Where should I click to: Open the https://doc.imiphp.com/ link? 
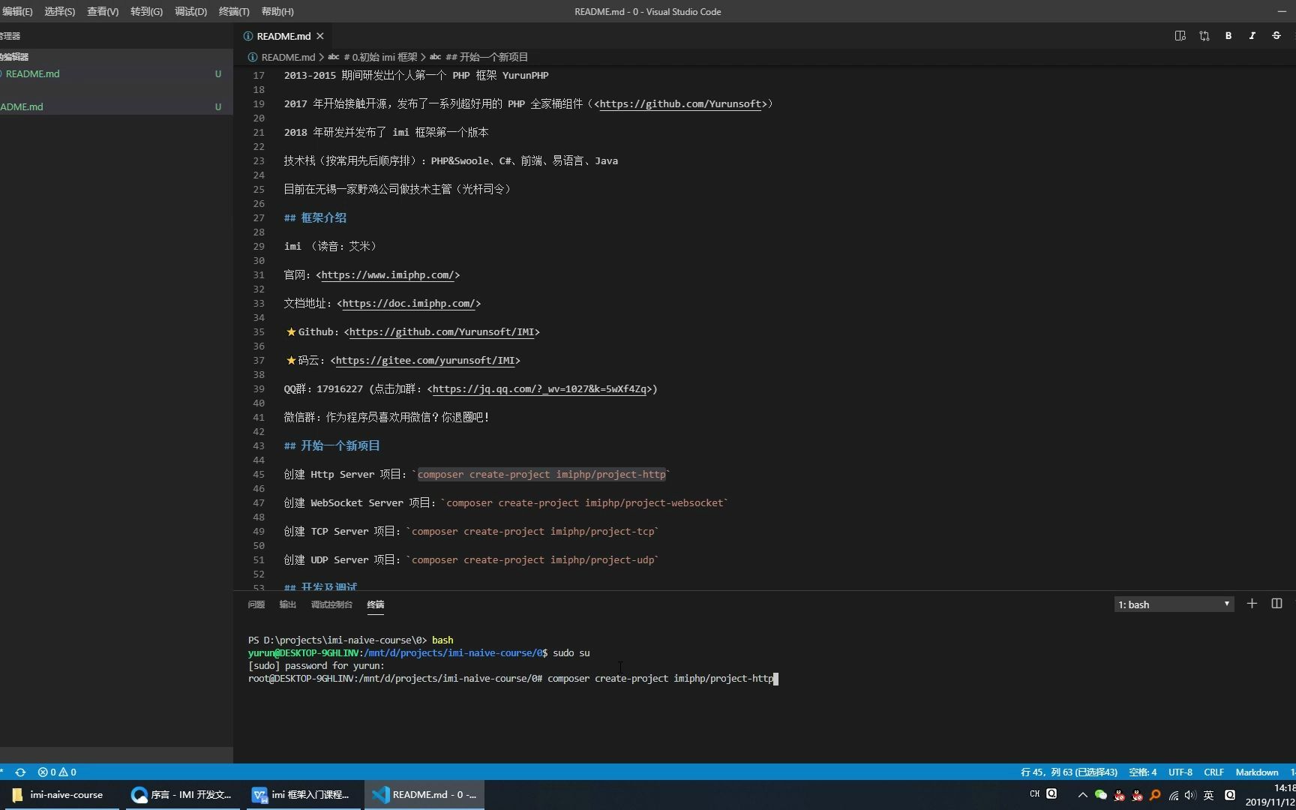click(x=409, y=304)
